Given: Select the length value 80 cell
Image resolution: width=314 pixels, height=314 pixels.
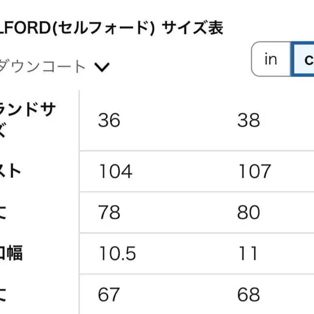Looking at the screenshot, I should [x=248, y=212].
